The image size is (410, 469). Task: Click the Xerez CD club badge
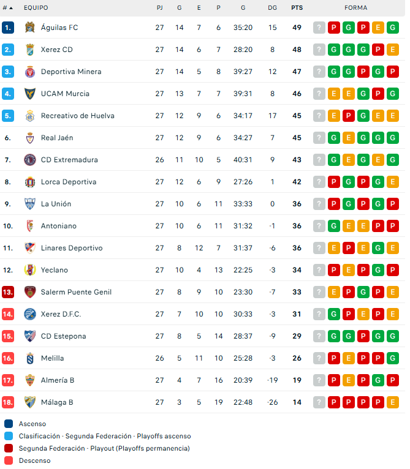pyautogui.click(x=29, y=50)
